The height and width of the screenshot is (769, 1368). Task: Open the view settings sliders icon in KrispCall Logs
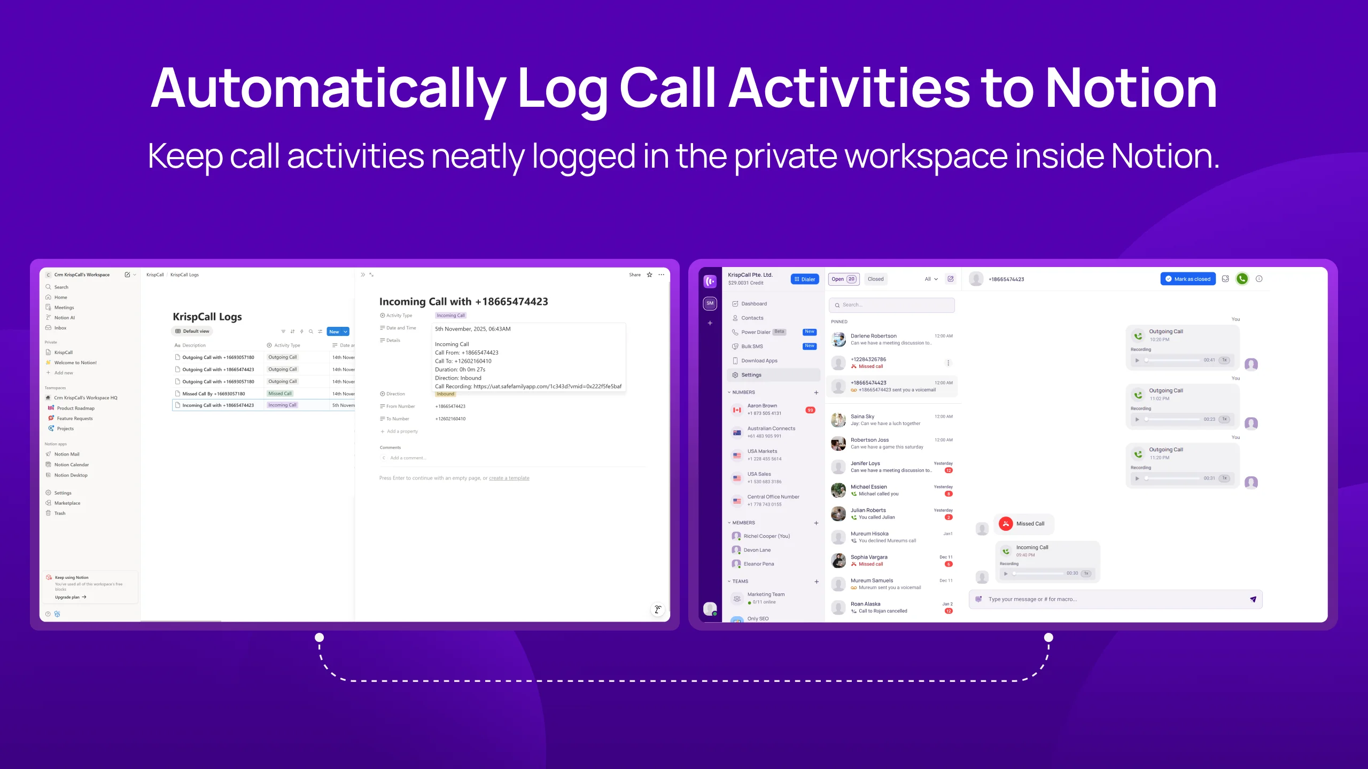[x=320, y=332]
